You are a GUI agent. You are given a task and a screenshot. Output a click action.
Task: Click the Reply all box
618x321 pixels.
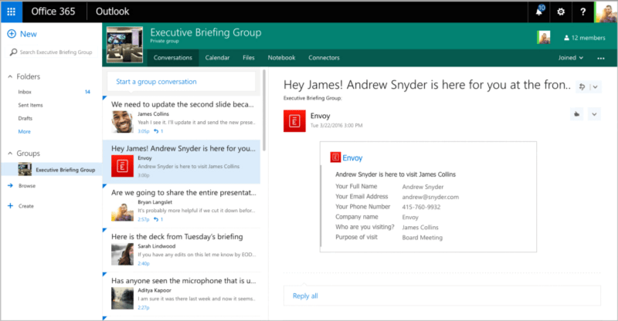[442, 296]
